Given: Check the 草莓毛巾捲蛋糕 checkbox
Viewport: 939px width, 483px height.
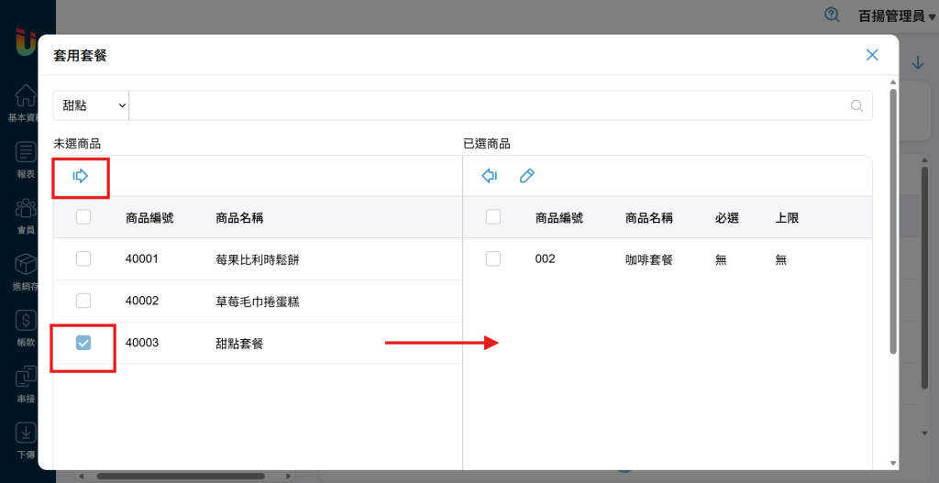Looking at the screenshot, I should (x=83, y=301).
